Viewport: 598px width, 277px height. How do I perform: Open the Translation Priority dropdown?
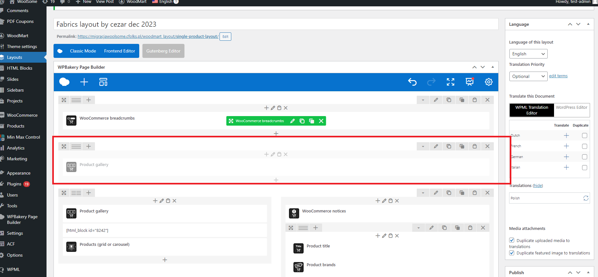coord(528,76)
